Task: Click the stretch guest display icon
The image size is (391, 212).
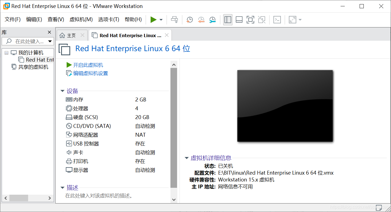Action: (292, 20)
